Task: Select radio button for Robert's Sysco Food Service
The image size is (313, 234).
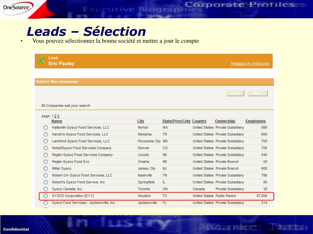Action: tap(46, 182)
